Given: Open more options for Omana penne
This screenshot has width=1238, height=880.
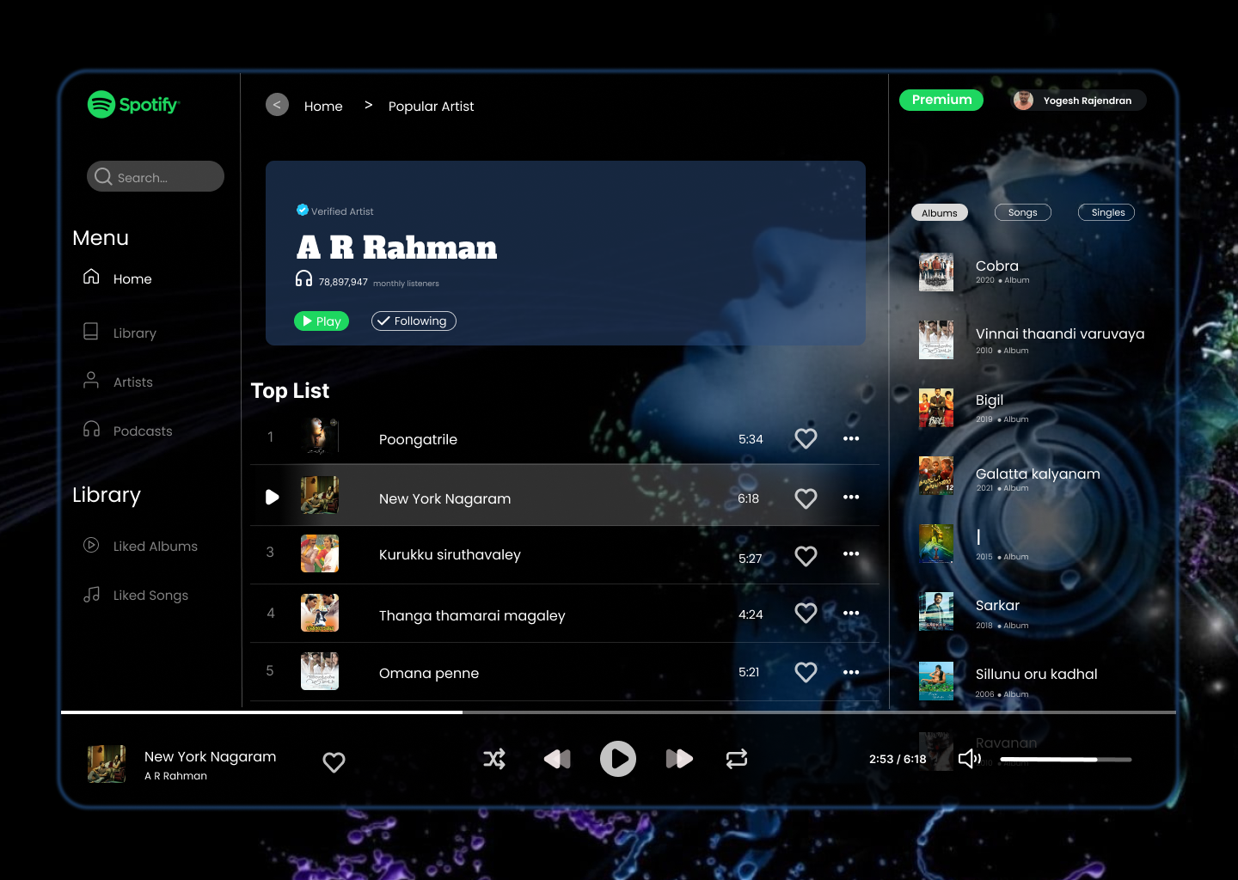Looking at the screenshot, I should pos(851,672).
